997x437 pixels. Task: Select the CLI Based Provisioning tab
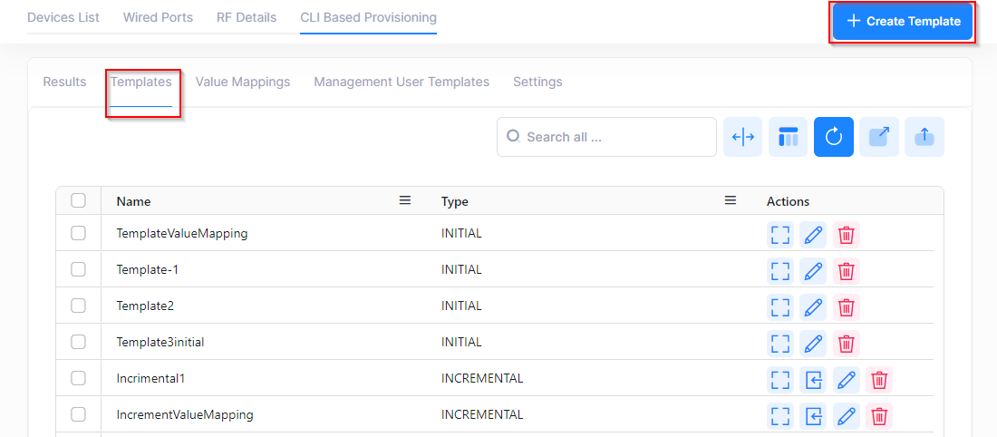pyautogui.click(x=368, y=17)
